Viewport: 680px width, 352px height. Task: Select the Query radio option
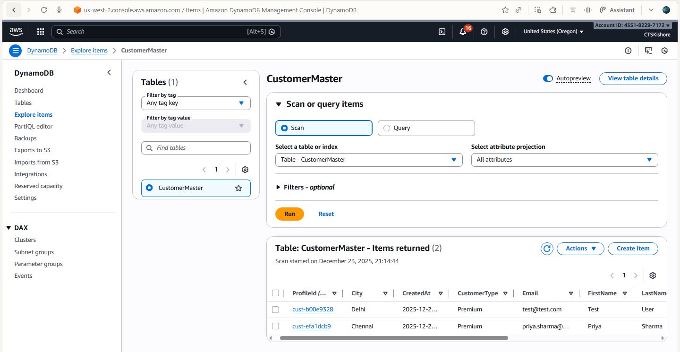[x=387, y=128]
